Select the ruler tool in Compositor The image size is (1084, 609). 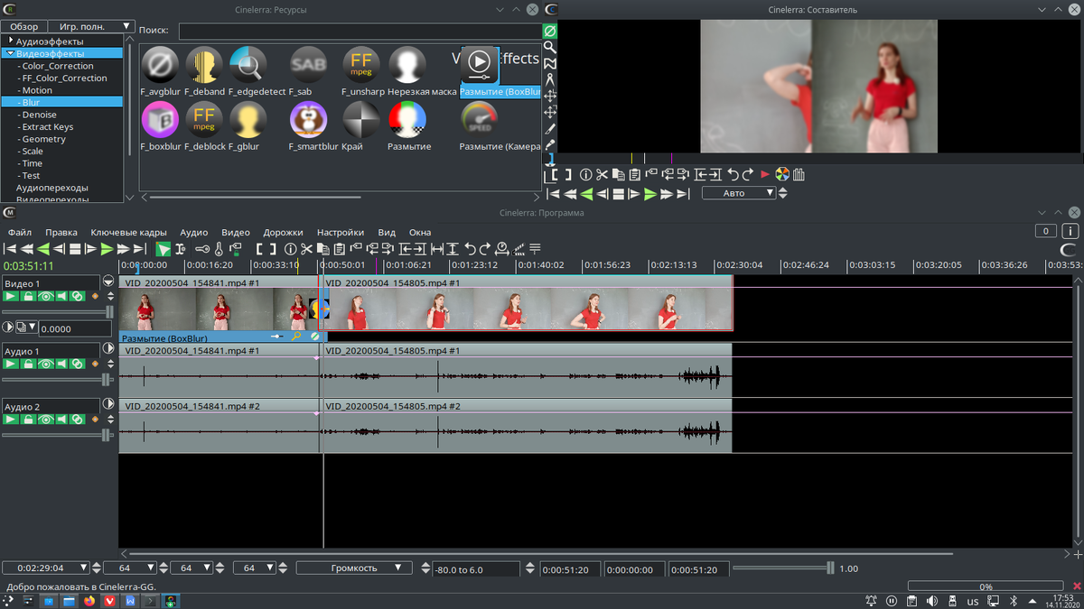(549, 79)
